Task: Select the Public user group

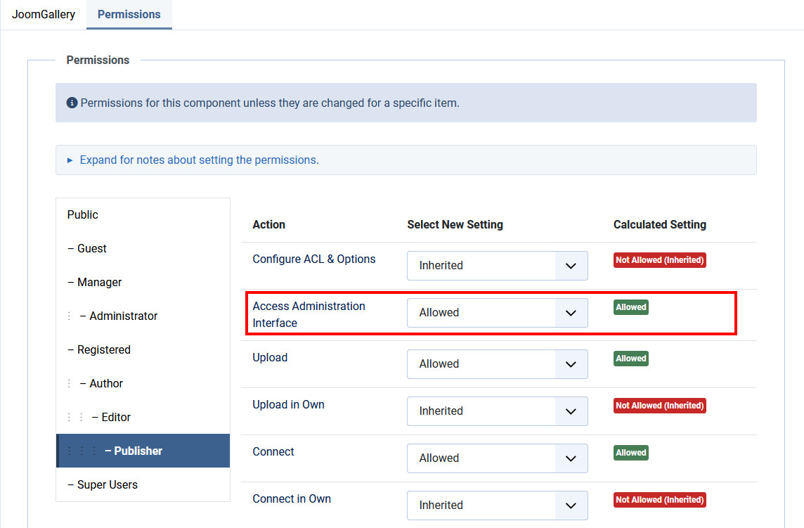Action: (143, 214)
